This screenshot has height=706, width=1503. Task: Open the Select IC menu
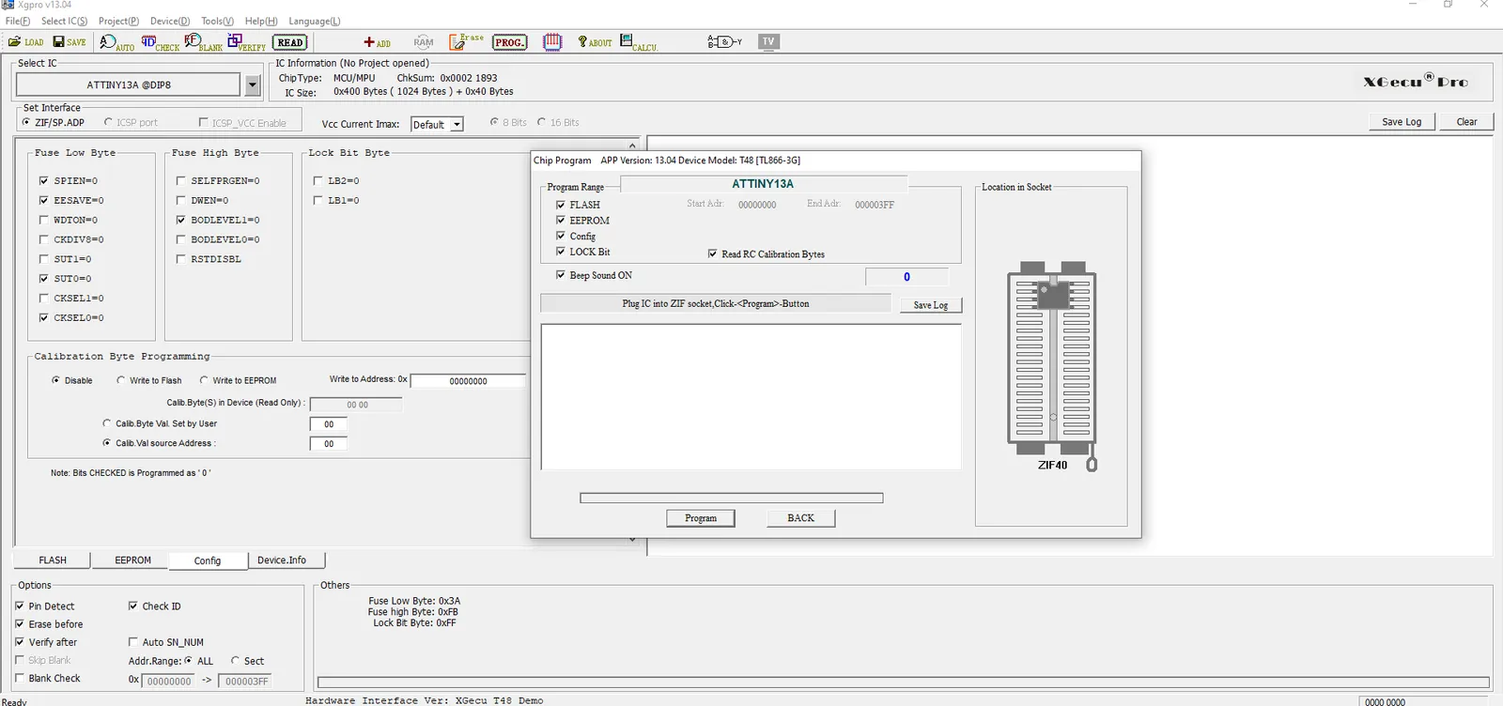click(x=64, y=21)
